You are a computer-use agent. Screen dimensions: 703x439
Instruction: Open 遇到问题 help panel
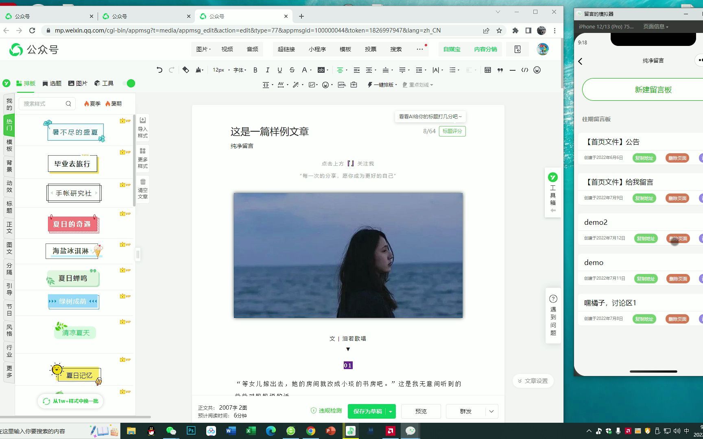point(553,315)
